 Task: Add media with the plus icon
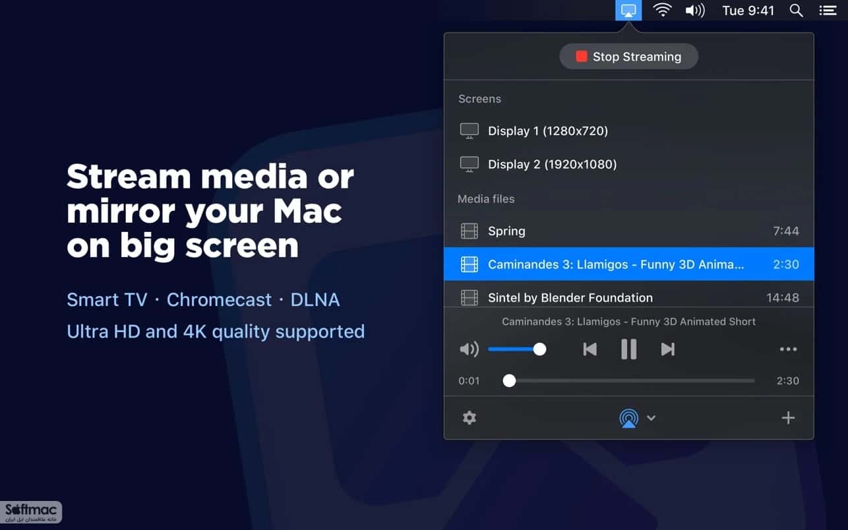point(788,418)
